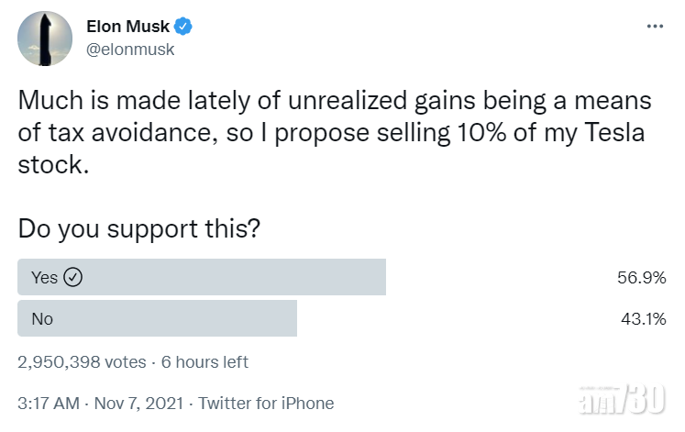
Task: Open the Elon Musk display name
Action: 127,27
